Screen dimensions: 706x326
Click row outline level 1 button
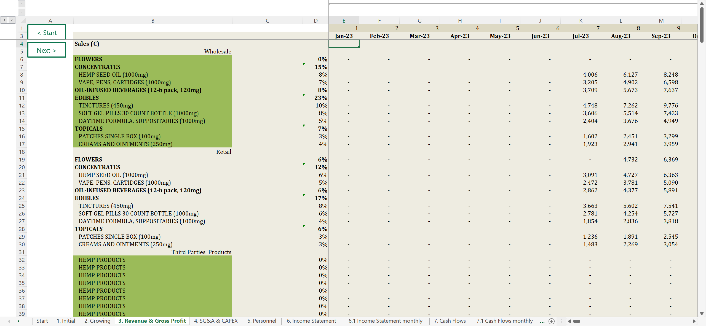coord(4,20)
